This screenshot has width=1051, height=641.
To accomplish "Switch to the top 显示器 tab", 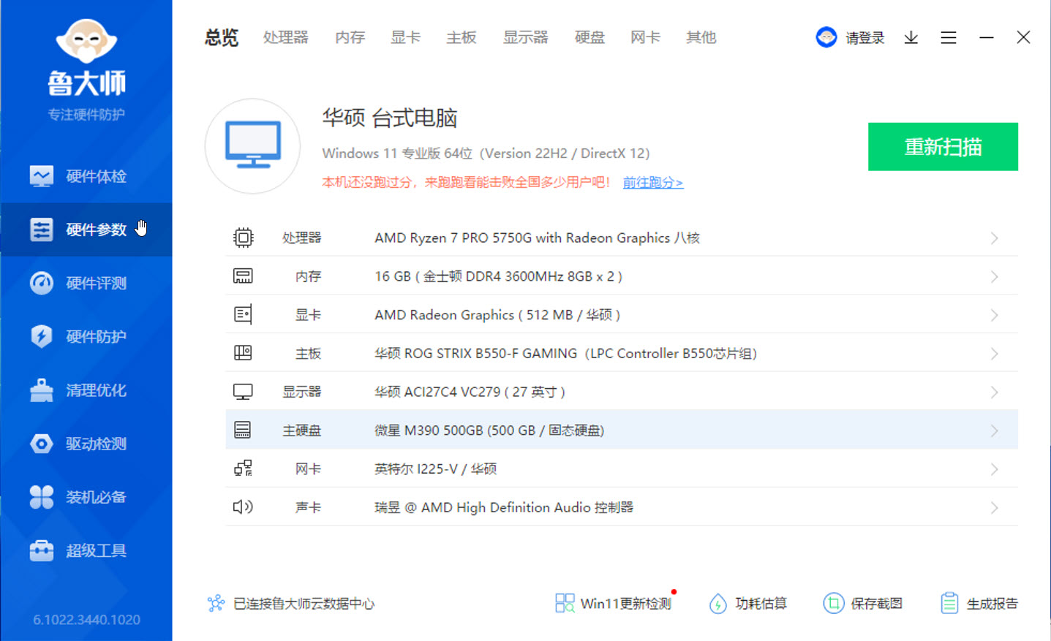I will [526, 37].
